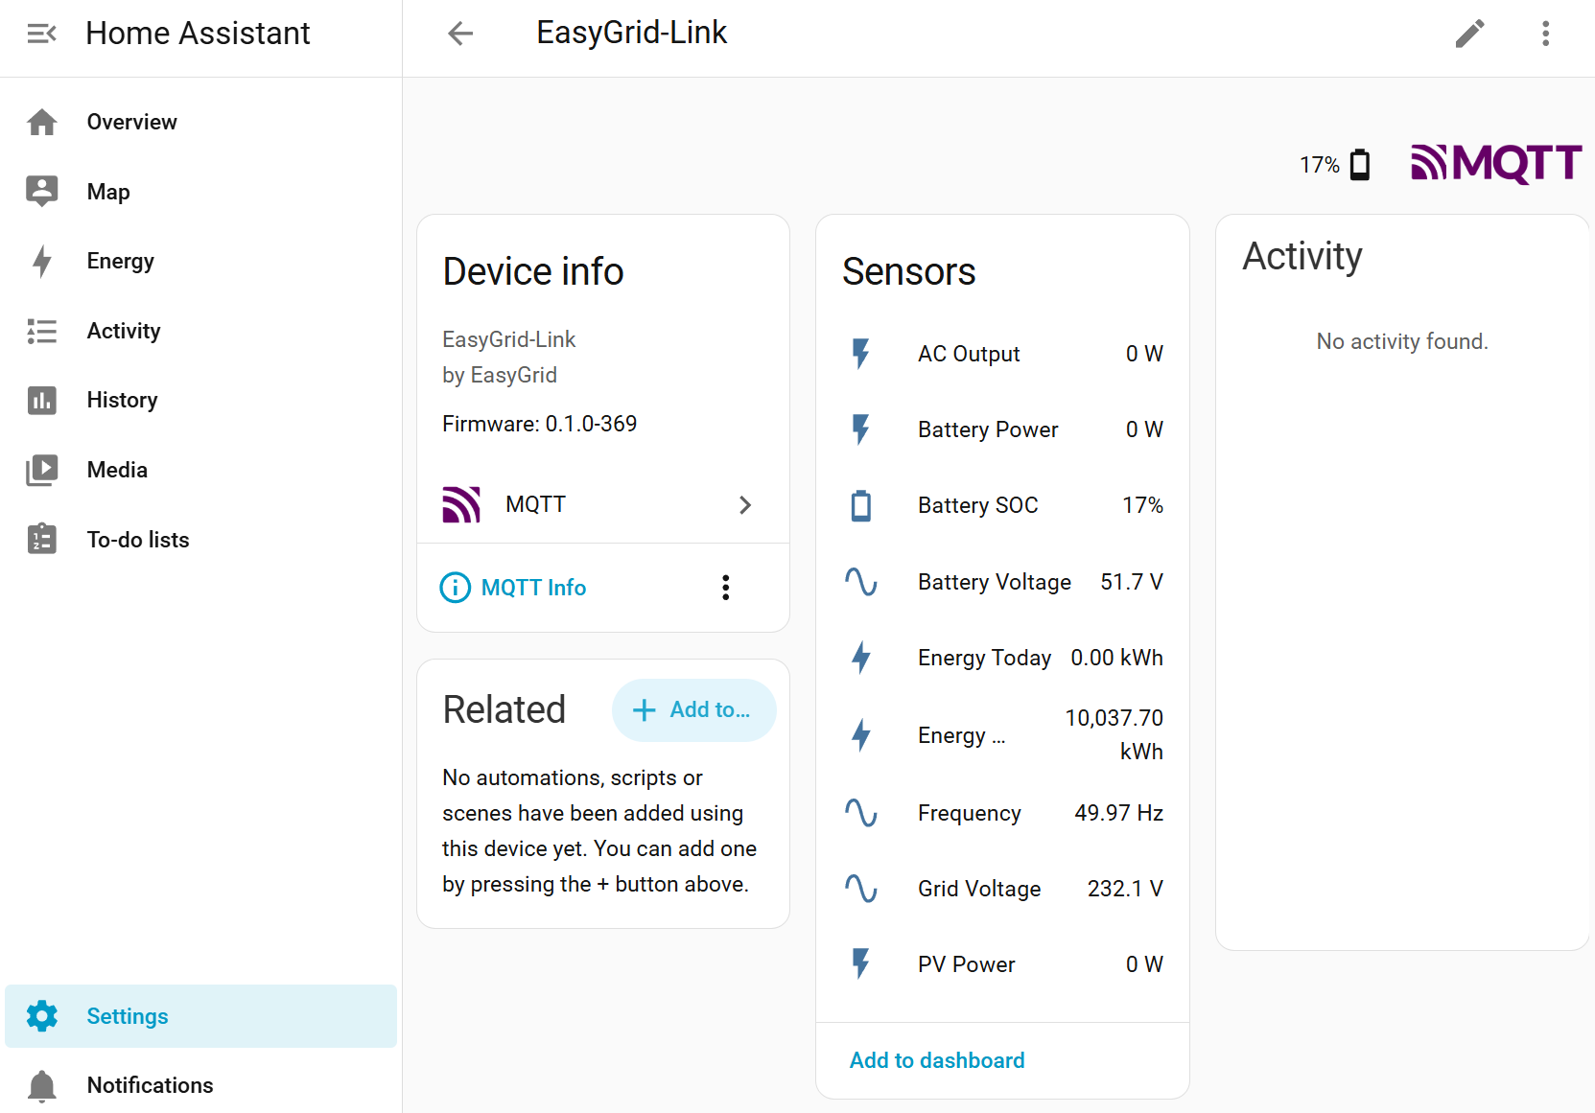This screenshot has height=1113, width=1595.
Task: Click the Frequency sine wave icon
Action: [861, 813]
